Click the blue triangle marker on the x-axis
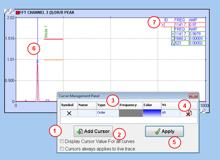 point(26,101)
